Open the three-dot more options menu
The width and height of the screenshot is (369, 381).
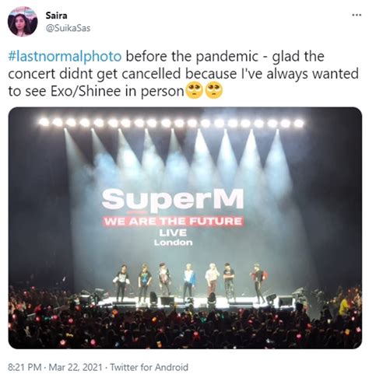tap(357, 15)
